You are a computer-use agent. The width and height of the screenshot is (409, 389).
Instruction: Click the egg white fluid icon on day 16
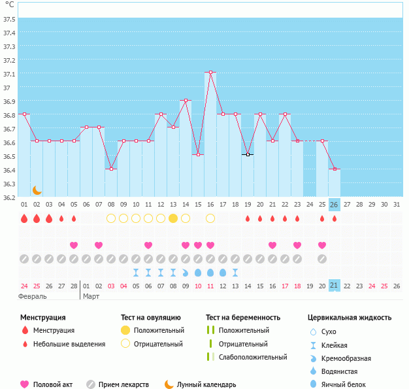[x=210, y=272]
